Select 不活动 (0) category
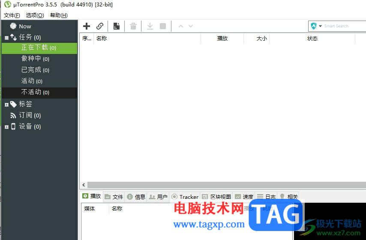The image size is (366, 240). pyautogui.click(x=39, y=93)
